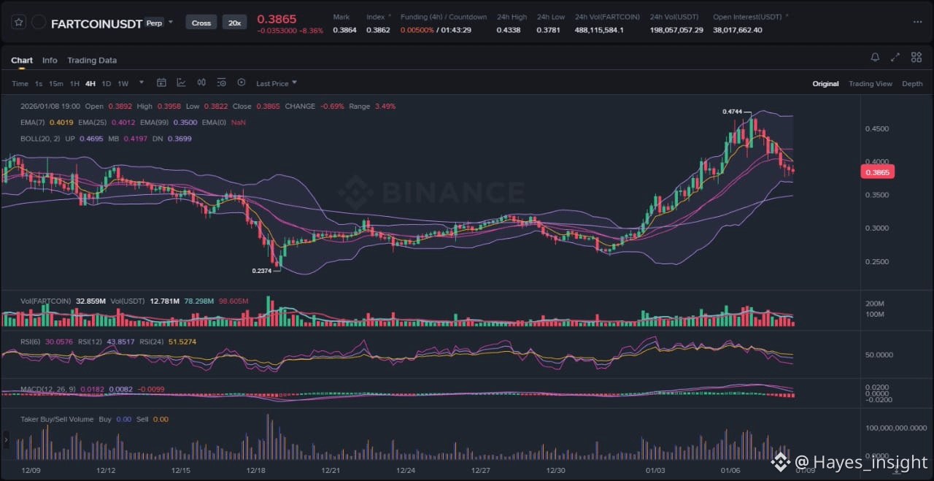This screenshot has height=481, width=934.
Task: Click the Mark price 0.3864
Action: click(x=344, y=30)
